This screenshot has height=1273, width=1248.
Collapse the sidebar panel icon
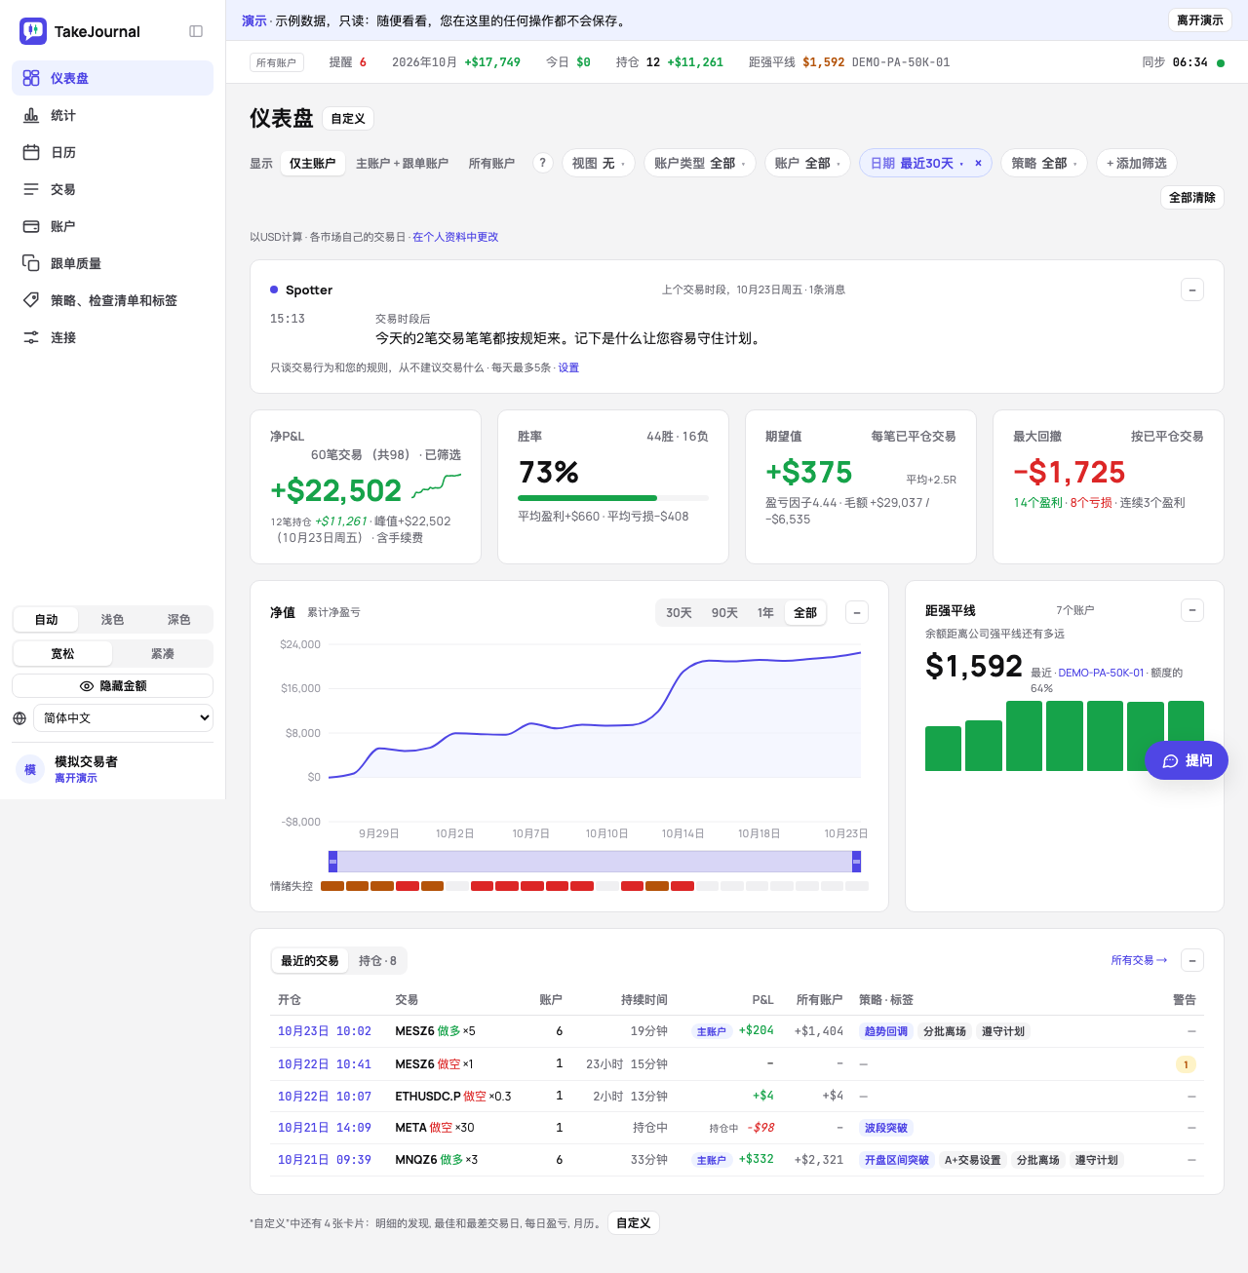(x=196, y=31)
